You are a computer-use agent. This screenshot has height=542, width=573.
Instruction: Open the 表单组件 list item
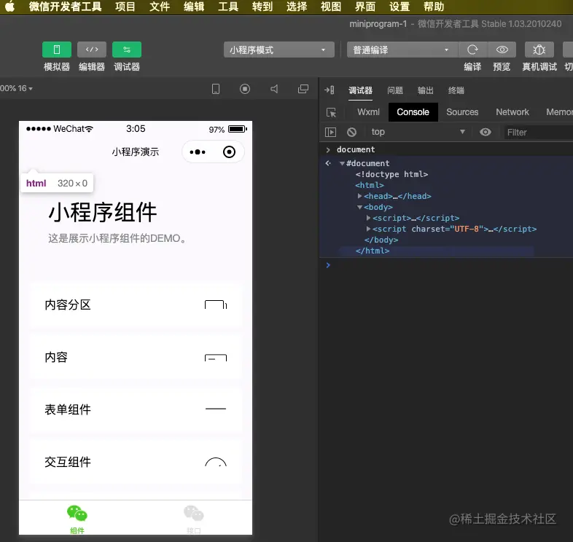pos(136,409)
